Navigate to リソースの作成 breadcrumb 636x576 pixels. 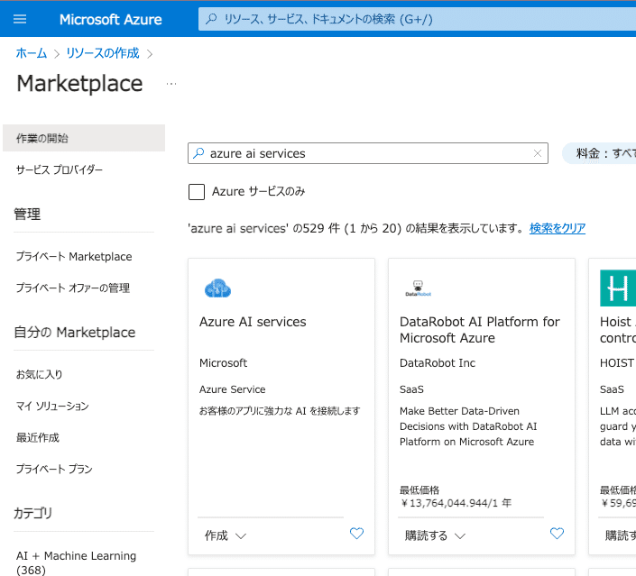pos(103,53)
